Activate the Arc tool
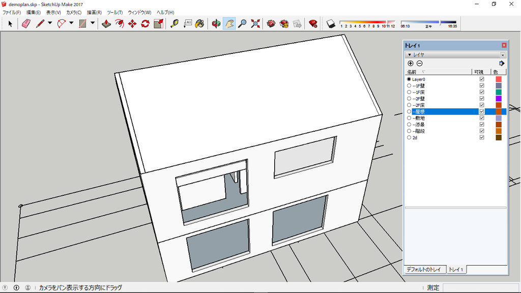Image resolution: width=521 pixels, height=293 pixels. (62, 23)
